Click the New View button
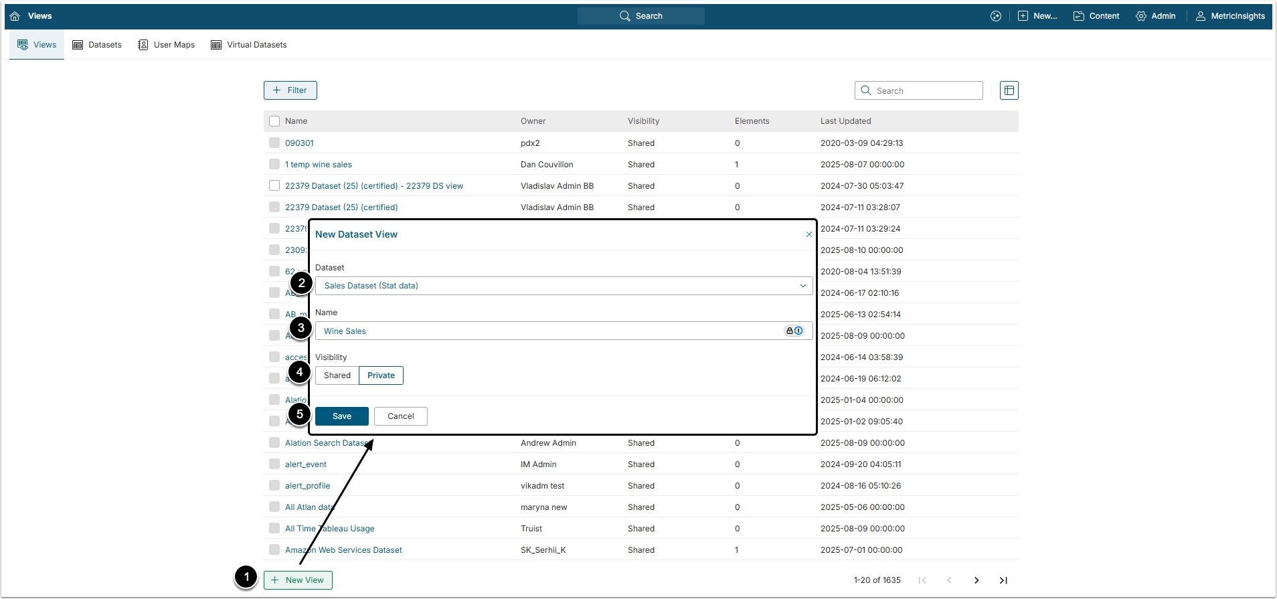 click(298, 580)
